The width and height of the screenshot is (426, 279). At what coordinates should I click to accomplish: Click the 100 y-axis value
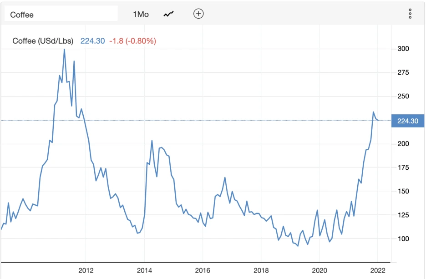click(x=403, y=239)
